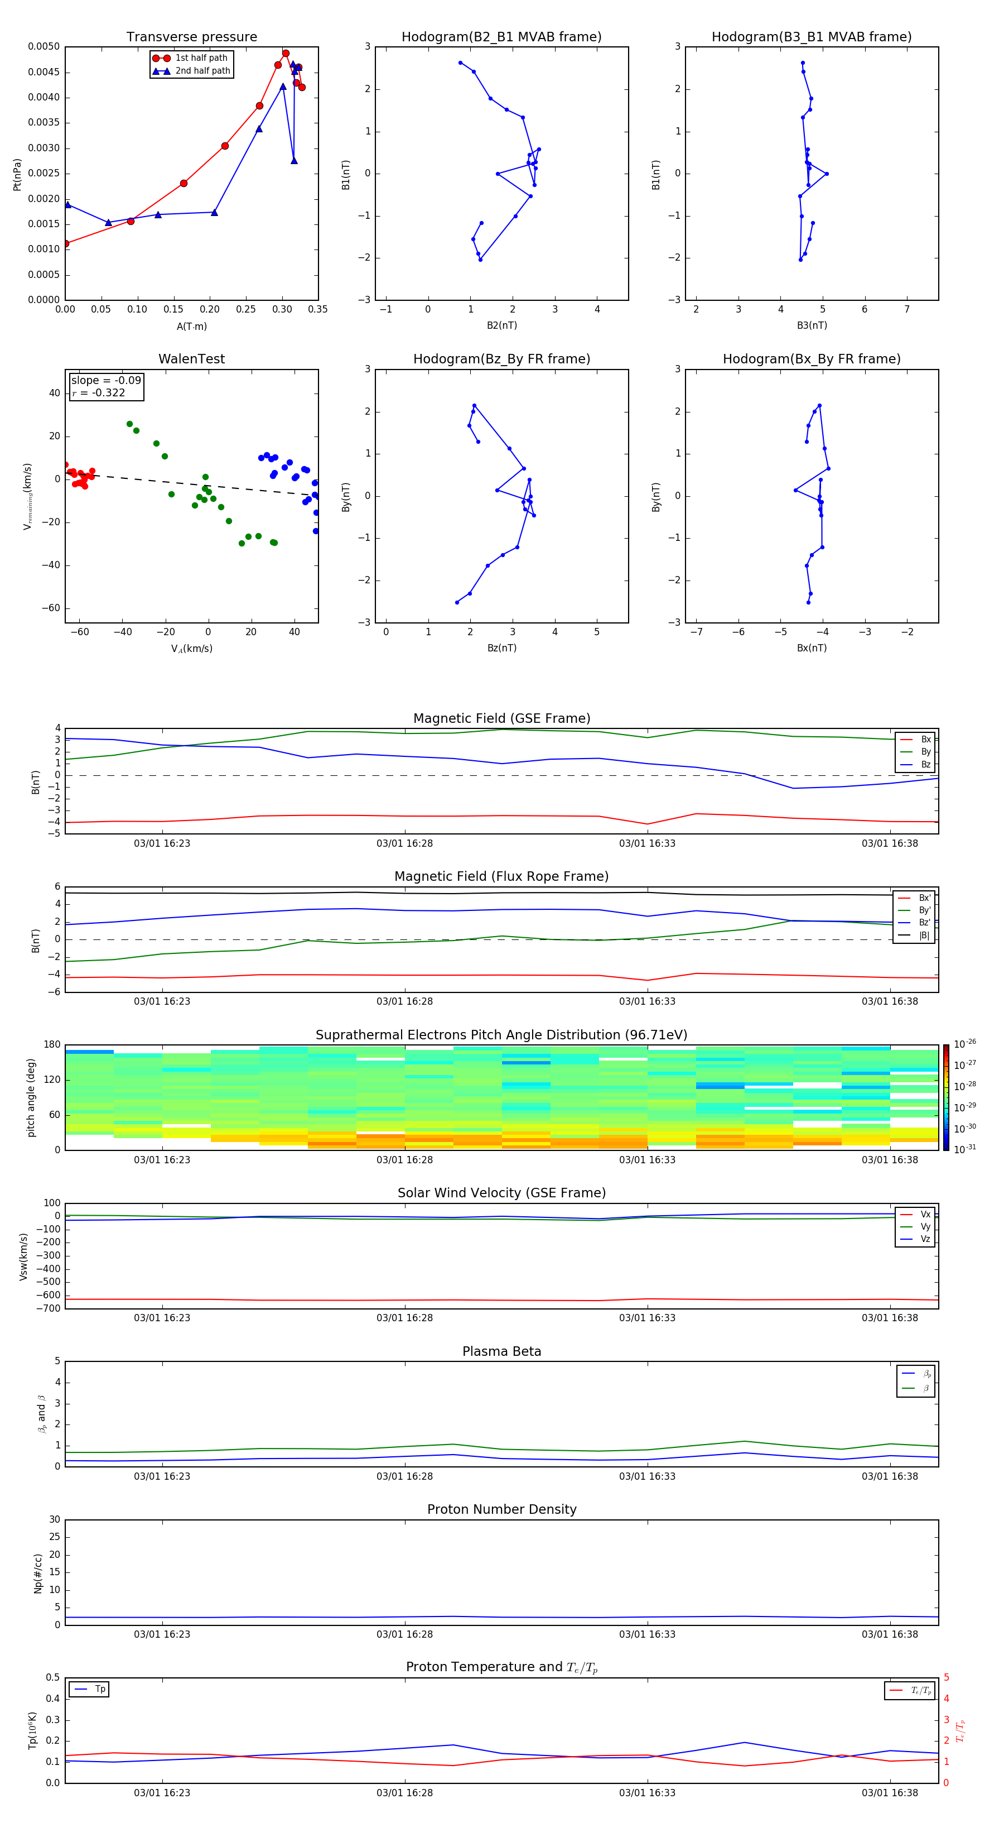The image size is (1004, 1842).
Task: Select 'Bz' in the GSE magnetic field legend
Action: [x=916, y=764]
